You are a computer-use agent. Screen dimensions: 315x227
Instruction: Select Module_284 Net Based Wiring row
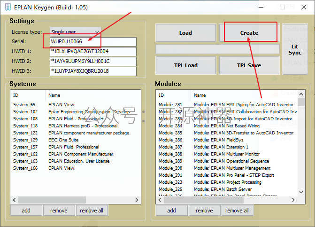[227, 126]
